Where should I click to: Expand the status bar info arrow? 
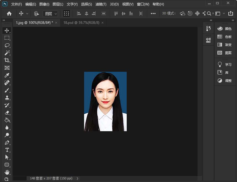click(x=77, y=178)
